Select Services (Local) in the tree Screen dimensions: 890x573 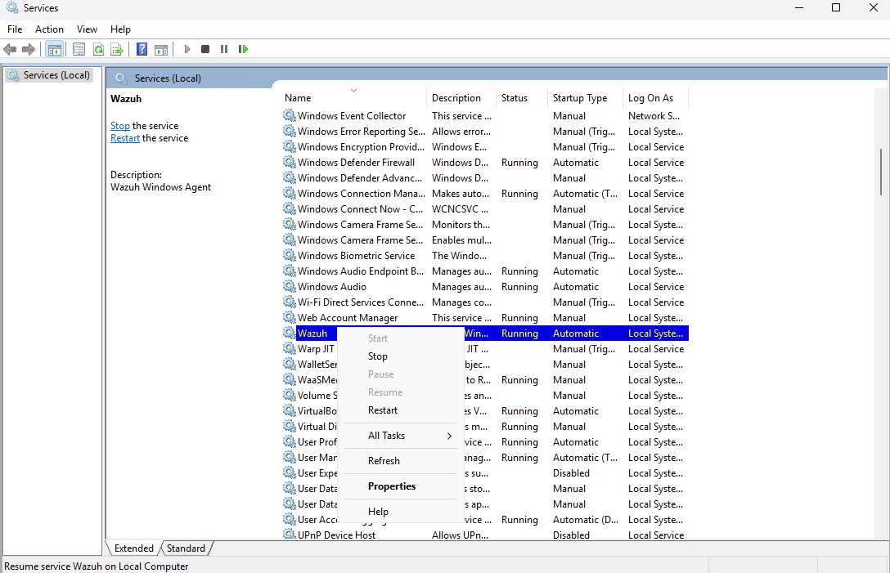pos(56,75)
